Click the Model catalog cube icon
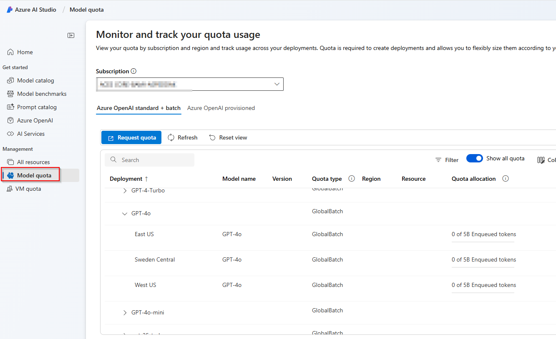Image resolution: width=556 pixels, height=339 pixels. point(10,80)
